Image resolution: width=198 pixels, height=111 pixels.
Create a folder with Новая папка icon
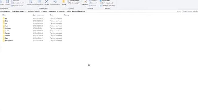coord(64,2)
